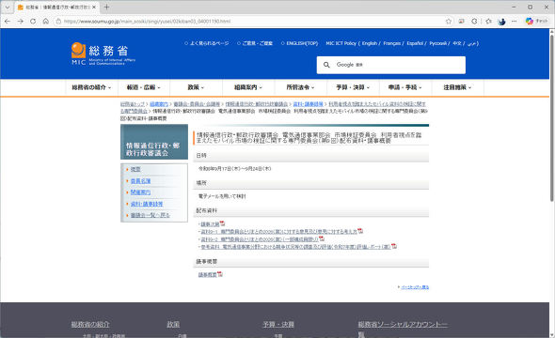Viewport: 555px width, 338px height.
Task: Open the browser settings and more menu
Action: click(514, 22)
